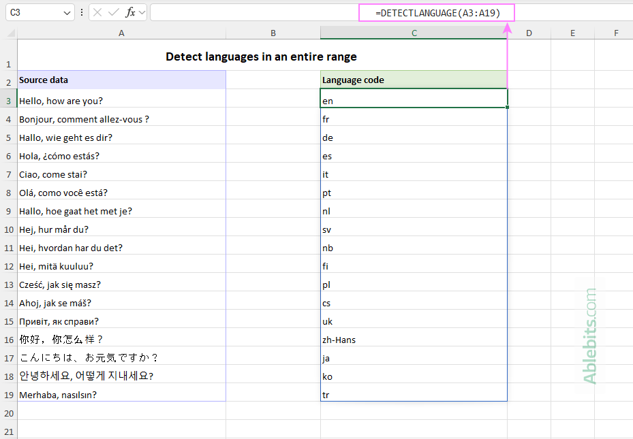This screenshot has width=633, height=439.
Task: Click the 'it' language code cell
Action: point(414,172)
